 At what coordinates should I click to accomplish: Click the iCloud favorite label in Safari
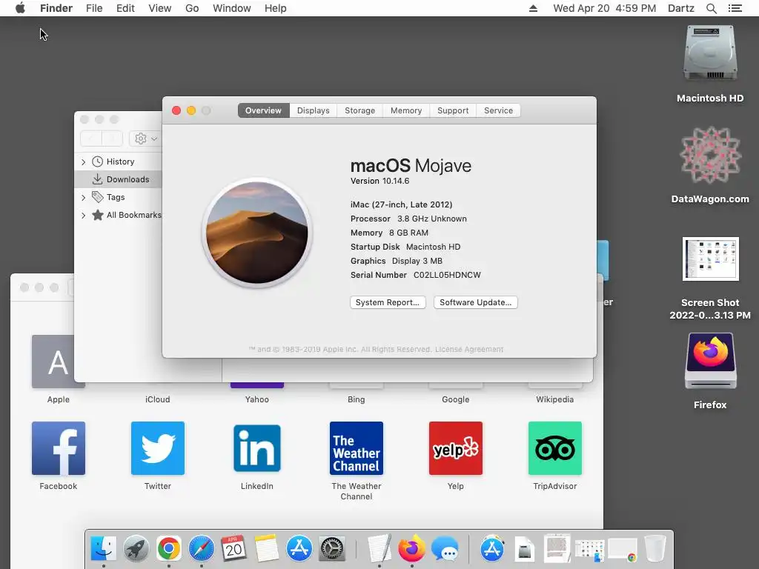click(x=158, y=399)
